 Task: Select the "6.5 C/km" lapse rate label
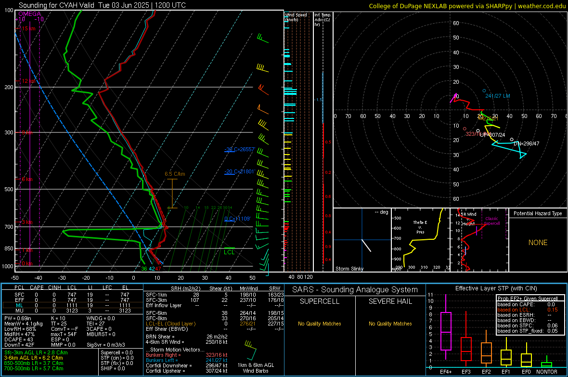point(175,174)
